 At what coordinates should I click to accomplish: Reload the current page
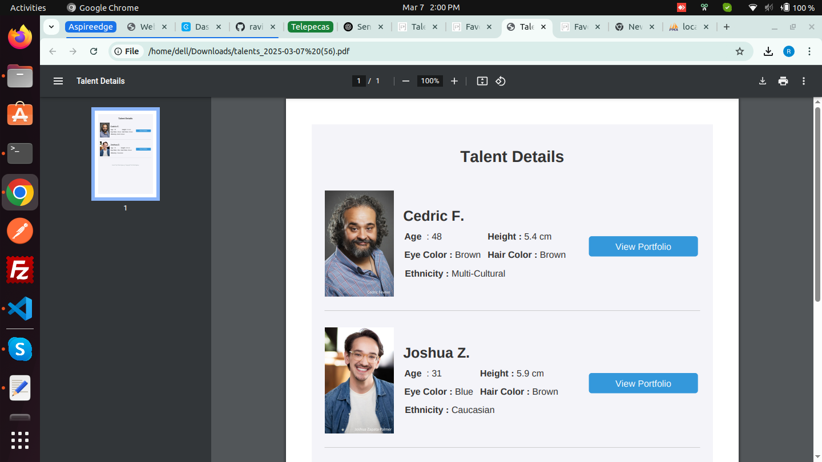point(94,51)
